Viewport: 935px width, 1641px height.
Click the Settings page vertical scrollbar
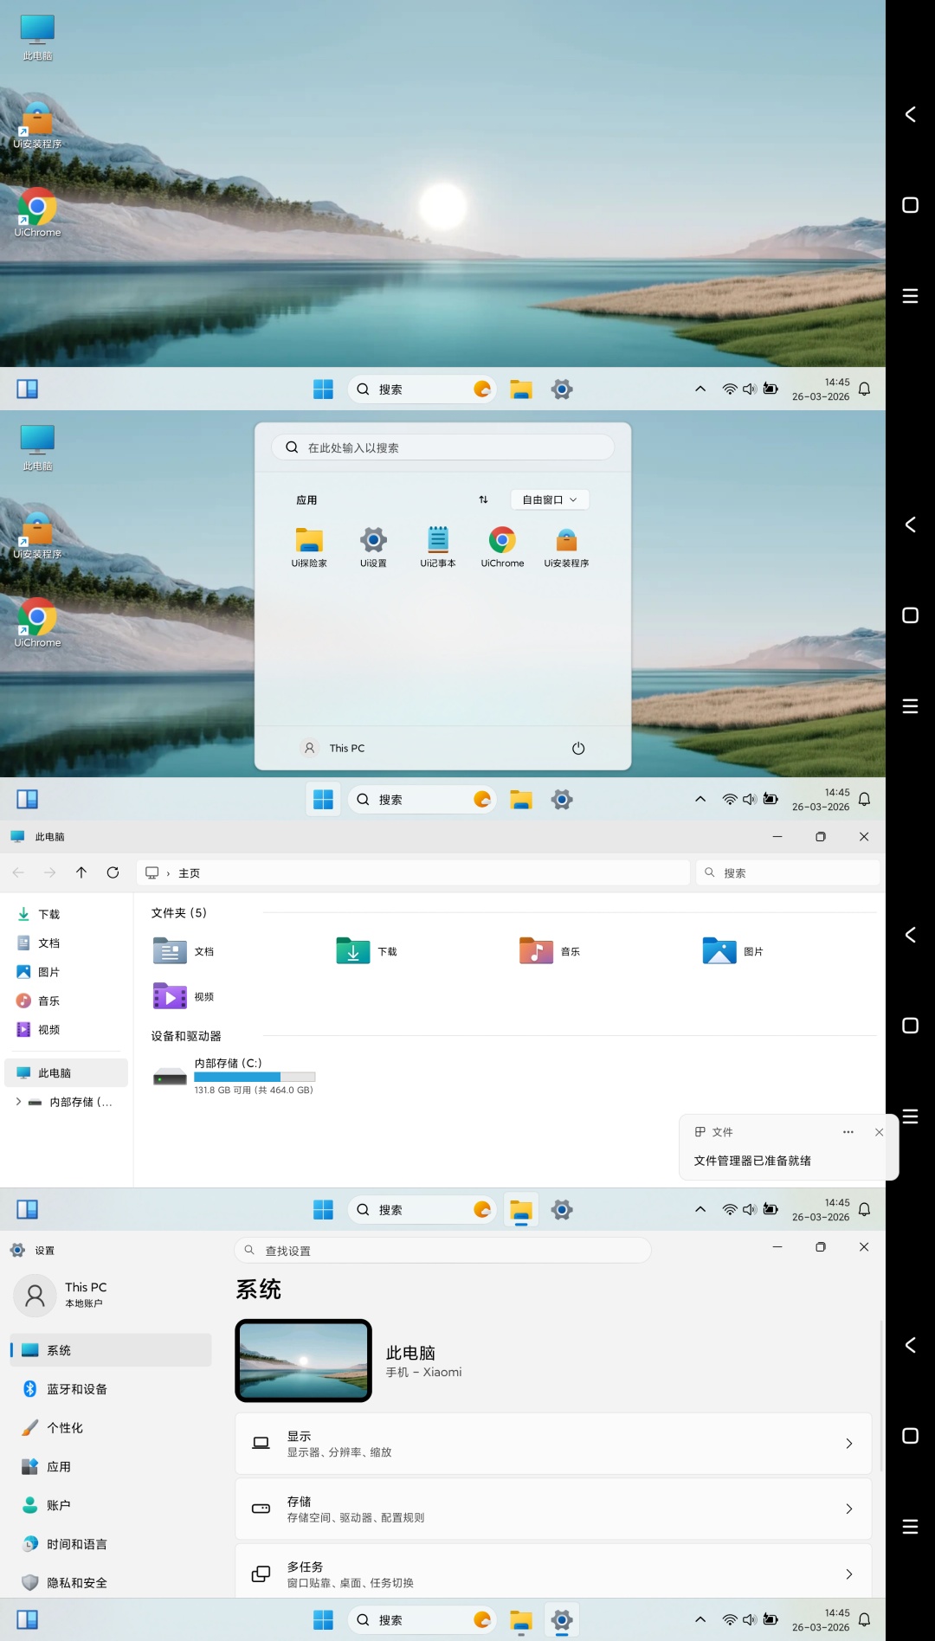(x=881, y=1395)
